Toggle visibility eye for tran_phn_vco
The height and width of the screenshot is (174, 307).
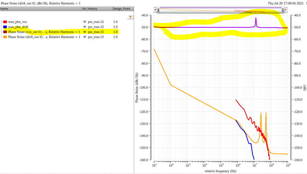84,22
